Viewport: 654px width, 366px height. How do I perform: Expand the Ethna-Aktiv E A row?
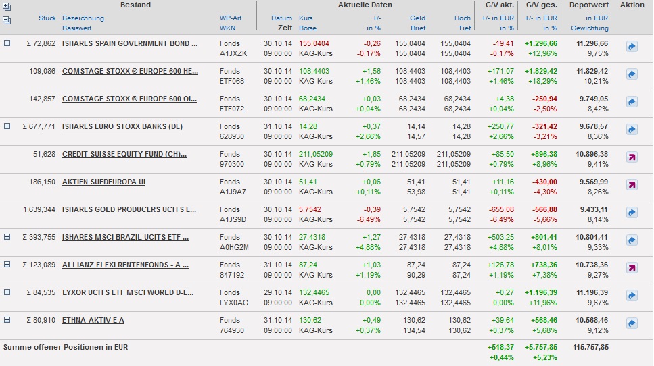pos(7,320)
